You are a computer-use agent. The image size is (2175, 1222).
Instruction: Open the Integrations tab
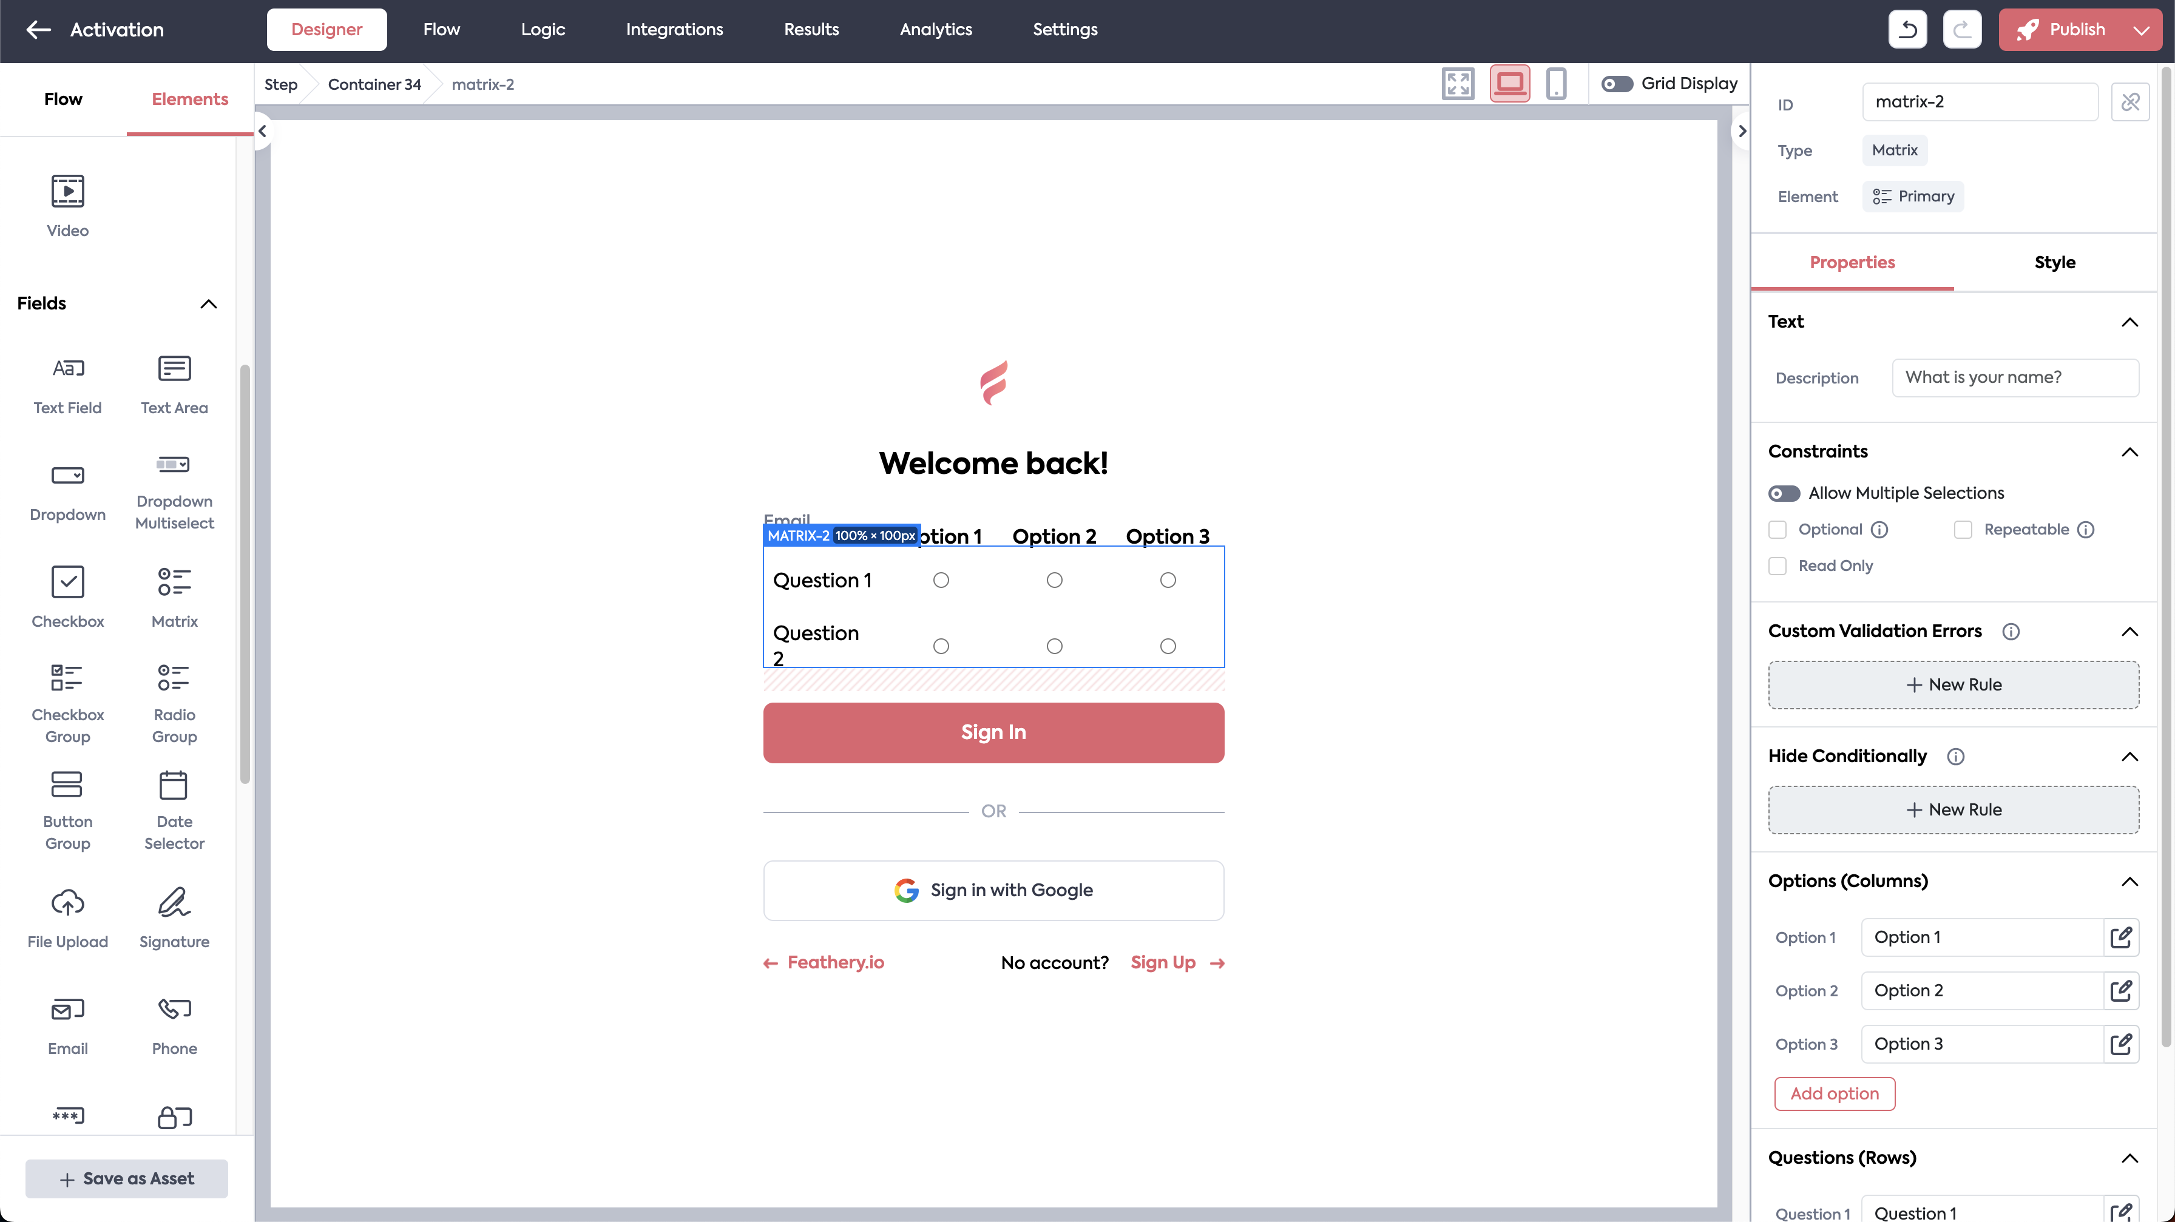pos(674,30)
